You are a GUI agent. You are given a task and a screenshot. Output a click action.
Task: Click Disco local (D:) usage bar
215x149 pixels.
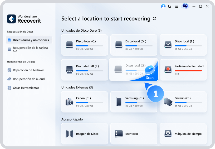click(139, 46)
